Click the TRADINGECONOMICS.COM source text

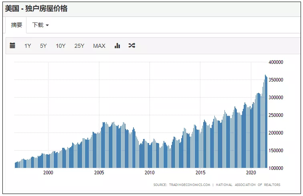(189, 185)
